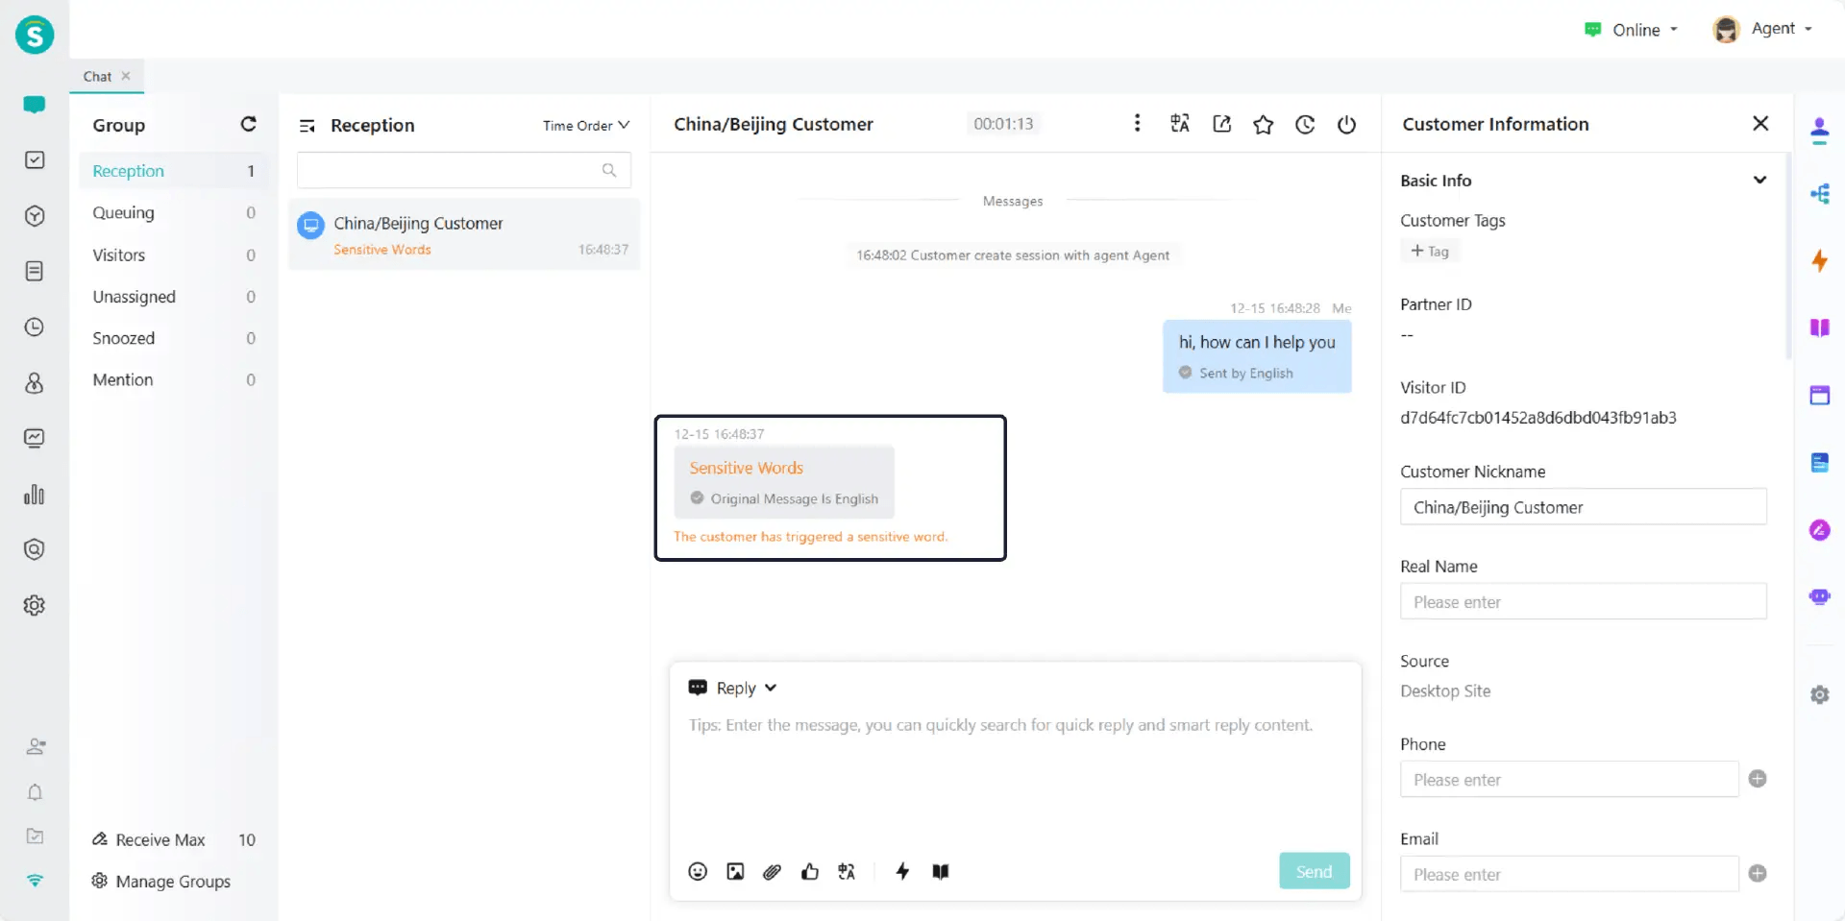Click the insert image icon

(x=735, y=871)
